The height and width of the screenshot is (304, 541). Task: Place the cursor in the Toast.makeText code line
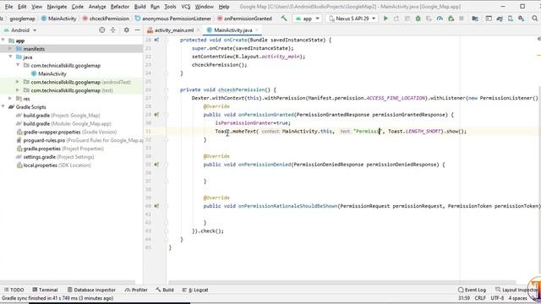click(341, 132)
